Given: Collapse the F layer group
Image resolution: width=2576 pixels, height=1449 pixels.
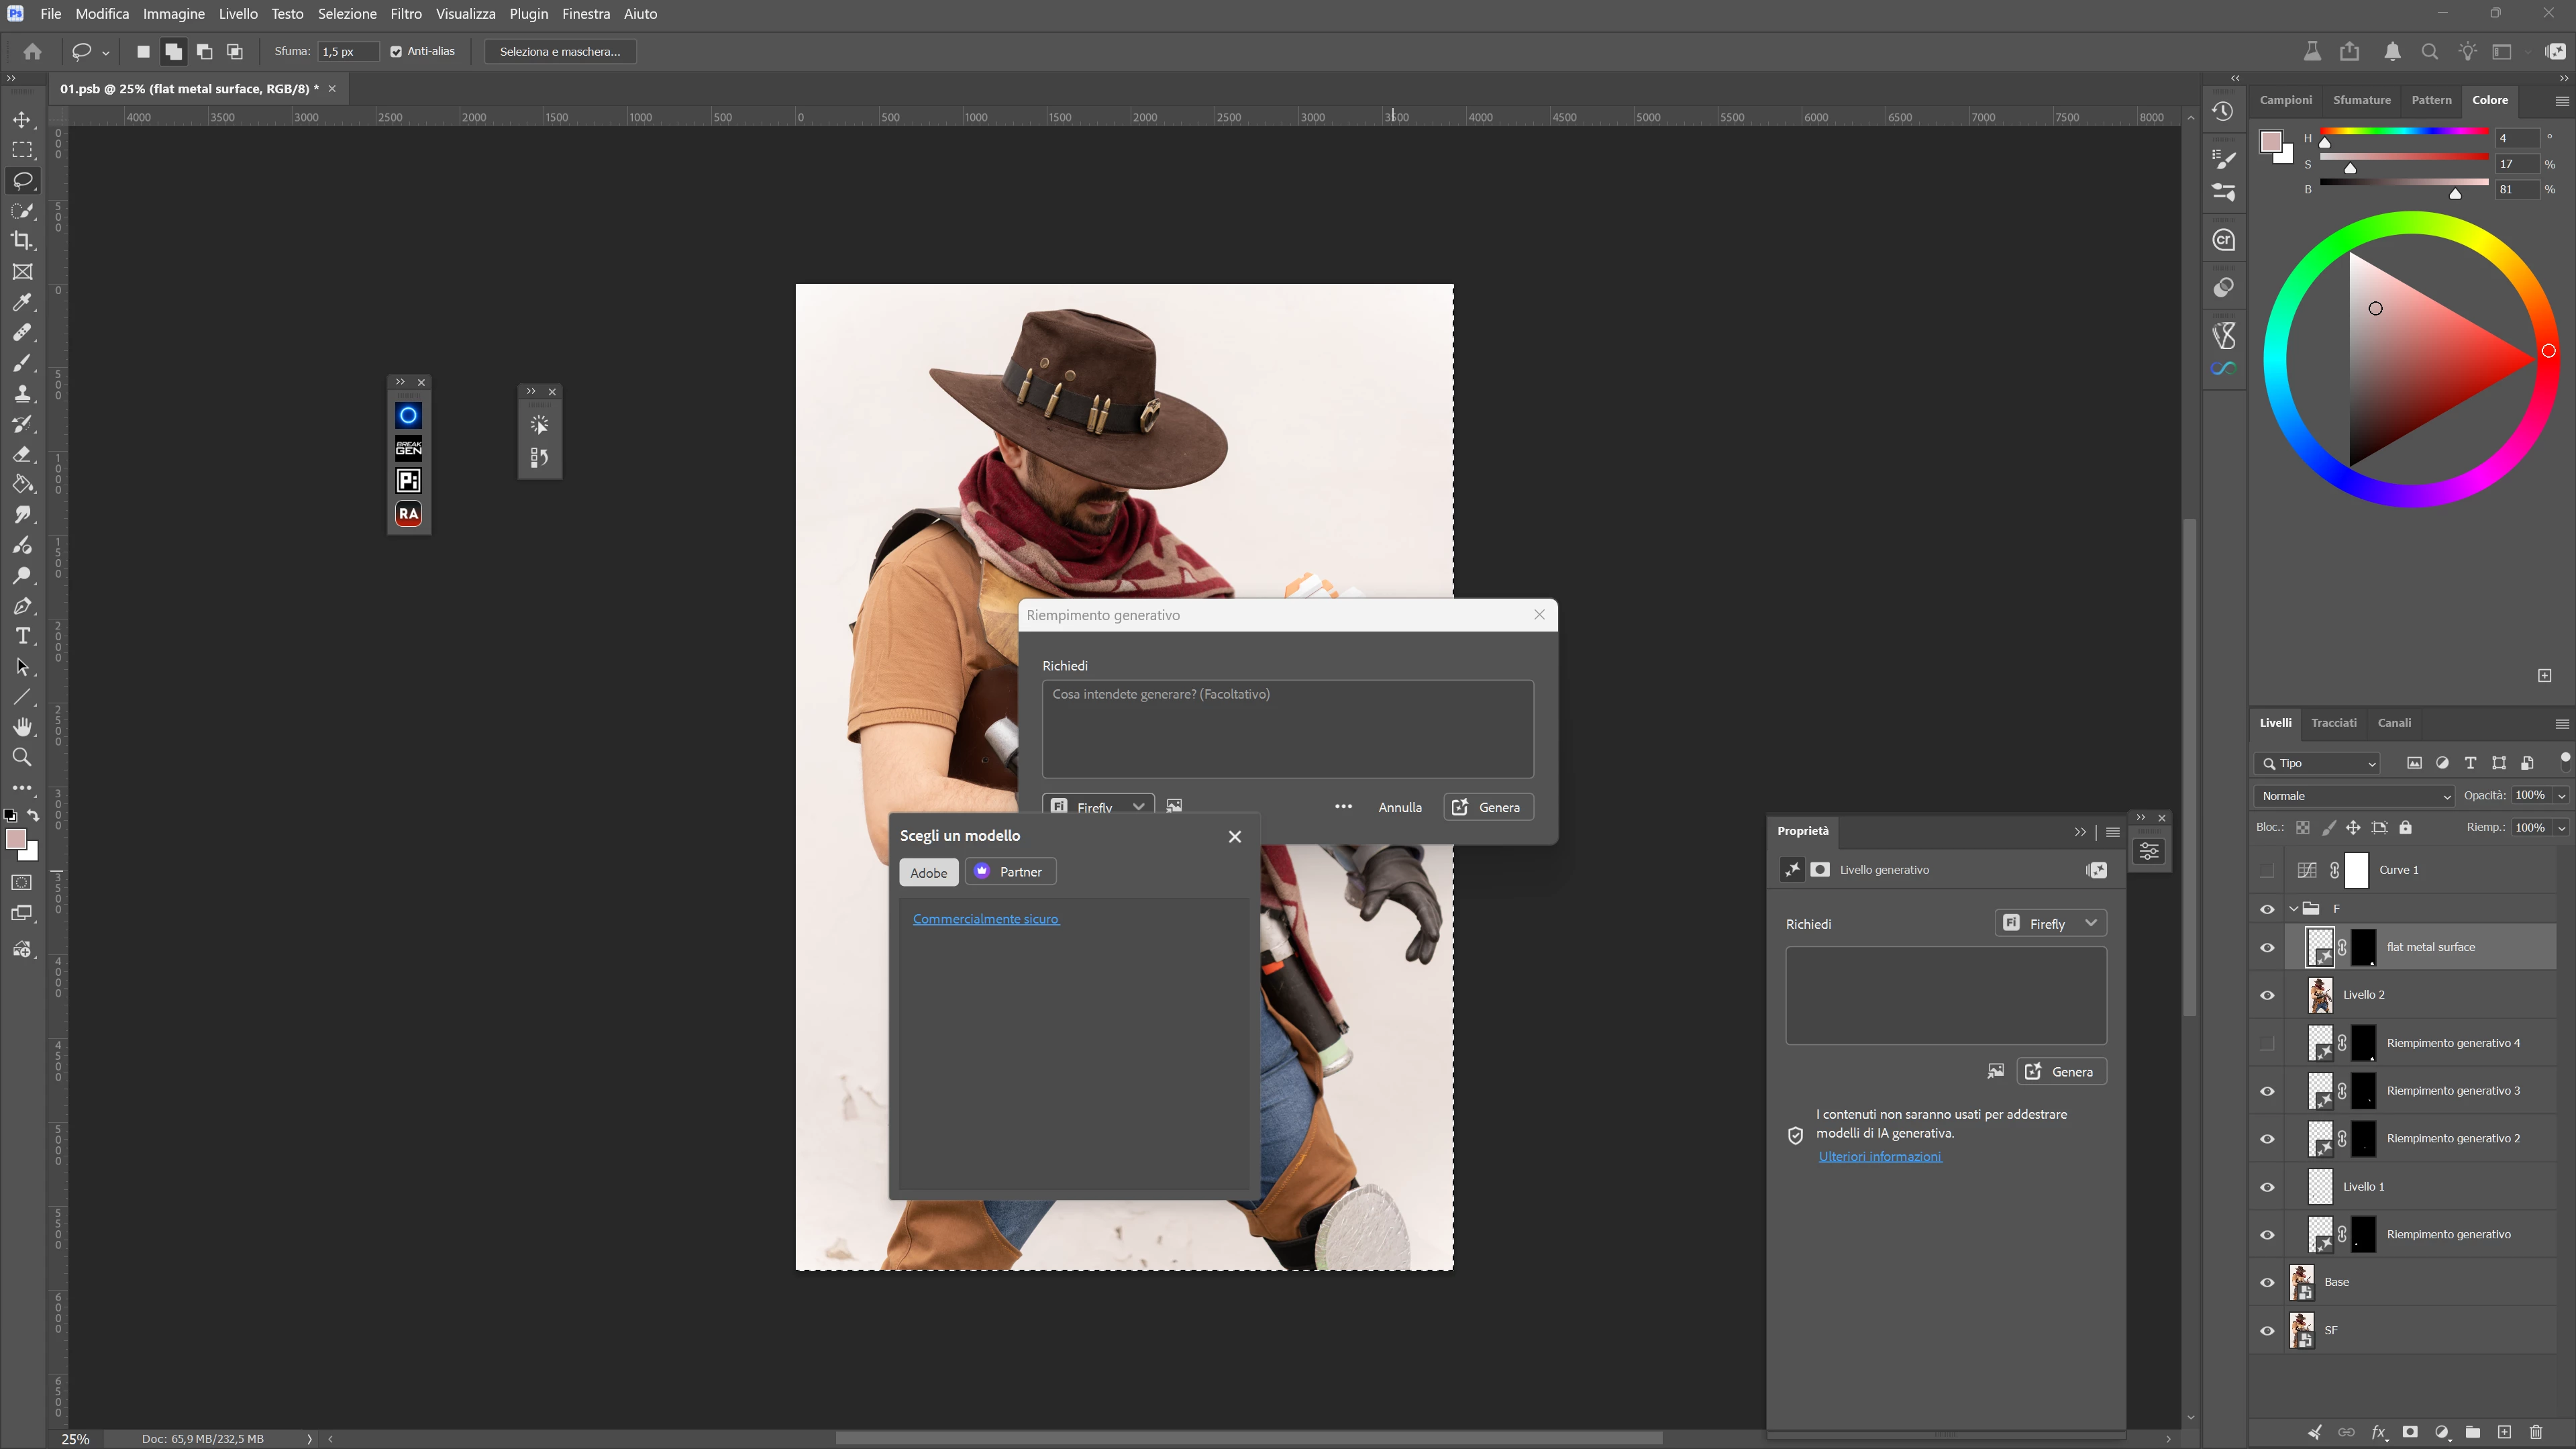Looking at the screenshot, I should [x=2293, y=909].
